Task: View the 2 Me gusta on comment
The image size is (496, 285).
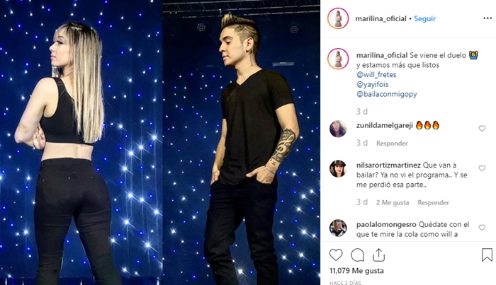Action: click(x=393, y=203)
